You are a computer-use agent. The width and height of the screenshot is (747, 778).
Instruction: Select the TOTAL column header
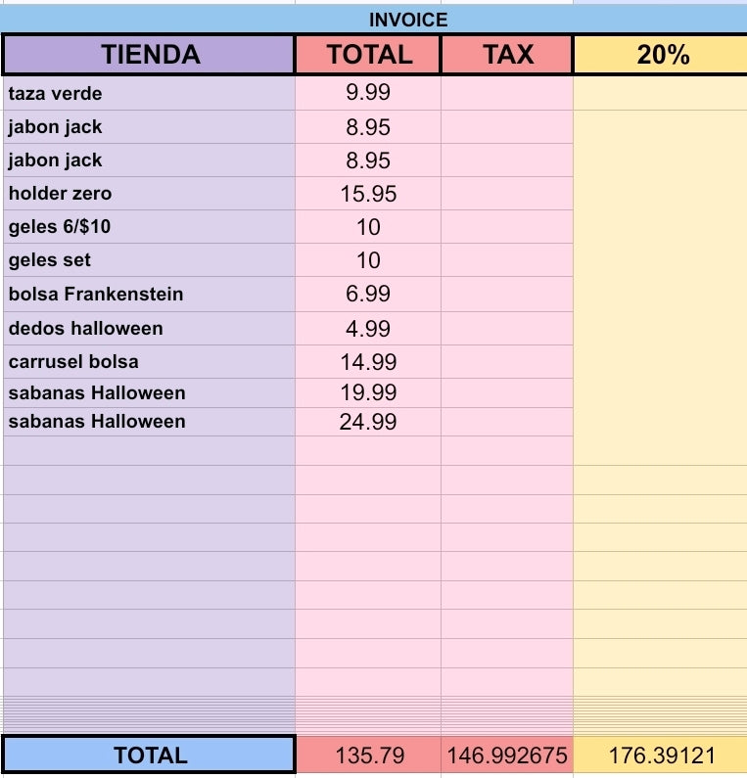point(368,55)
